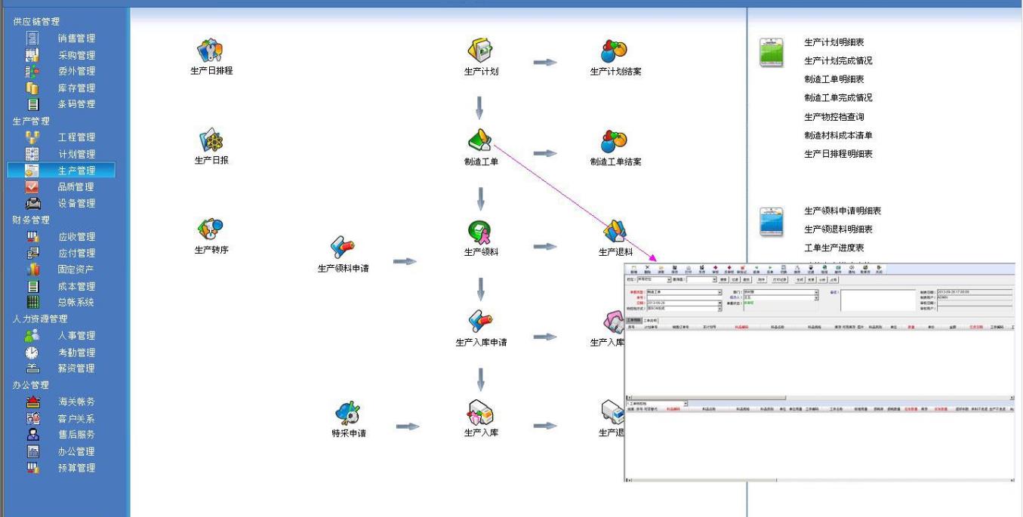Launch the 生产领料申请 icon

point(343,249)
